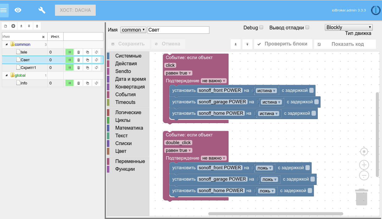
Task: Toggle the Вывод отладки checkbox
Action: [307, 28]
